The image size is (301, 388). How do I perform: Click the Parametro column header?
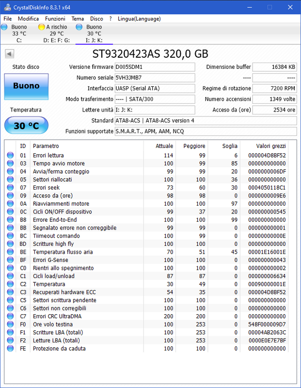[x=87, y=146]
